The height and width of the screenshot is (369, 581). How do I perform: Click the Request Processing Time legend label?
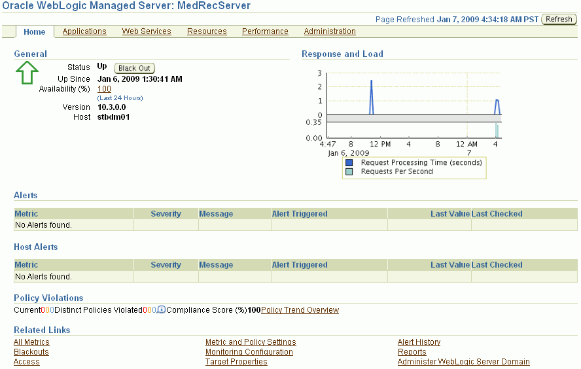click(x=421, y=163)
